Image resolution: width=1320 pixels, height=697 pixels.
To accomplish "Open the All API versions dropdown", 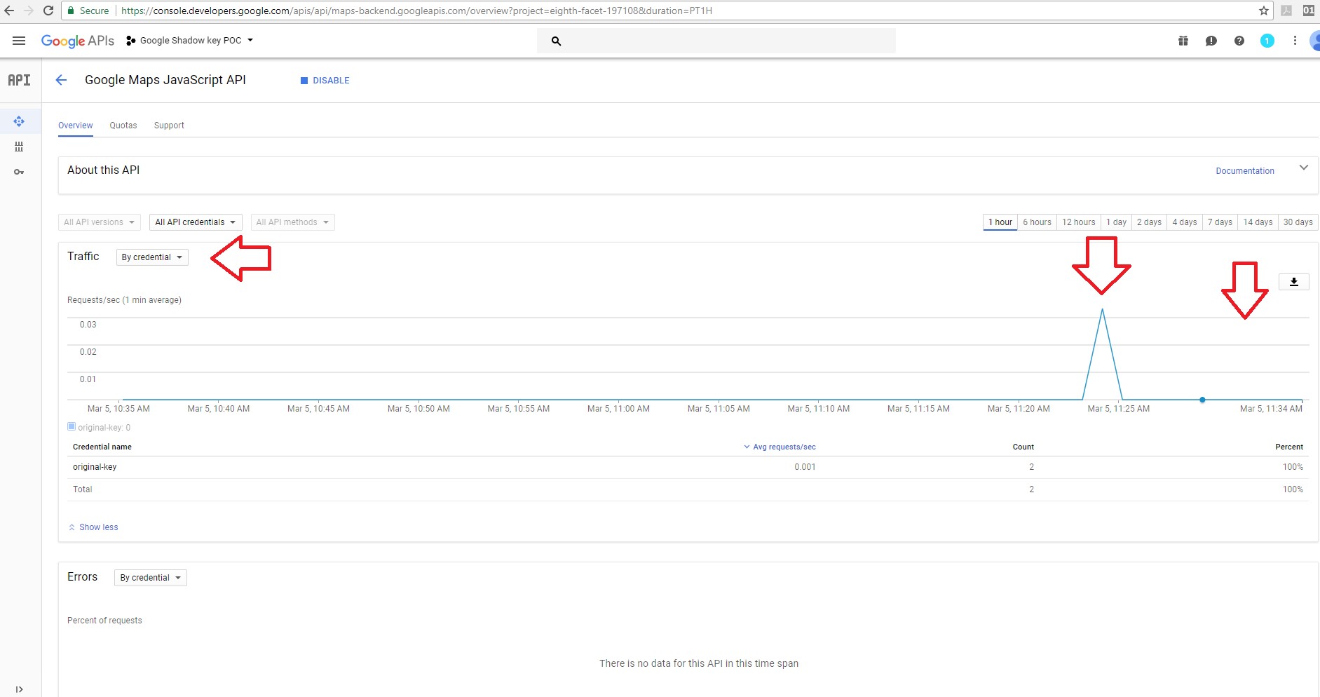I will click(x=99, y=222).
